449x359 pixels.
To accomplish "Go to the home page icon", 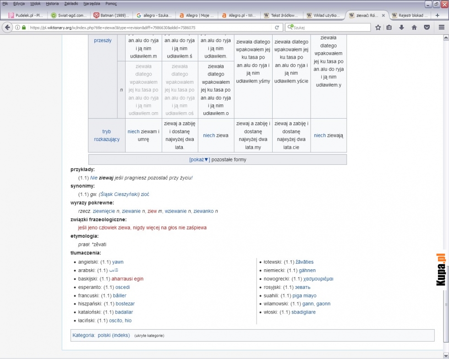I will (x=414, y=27).
